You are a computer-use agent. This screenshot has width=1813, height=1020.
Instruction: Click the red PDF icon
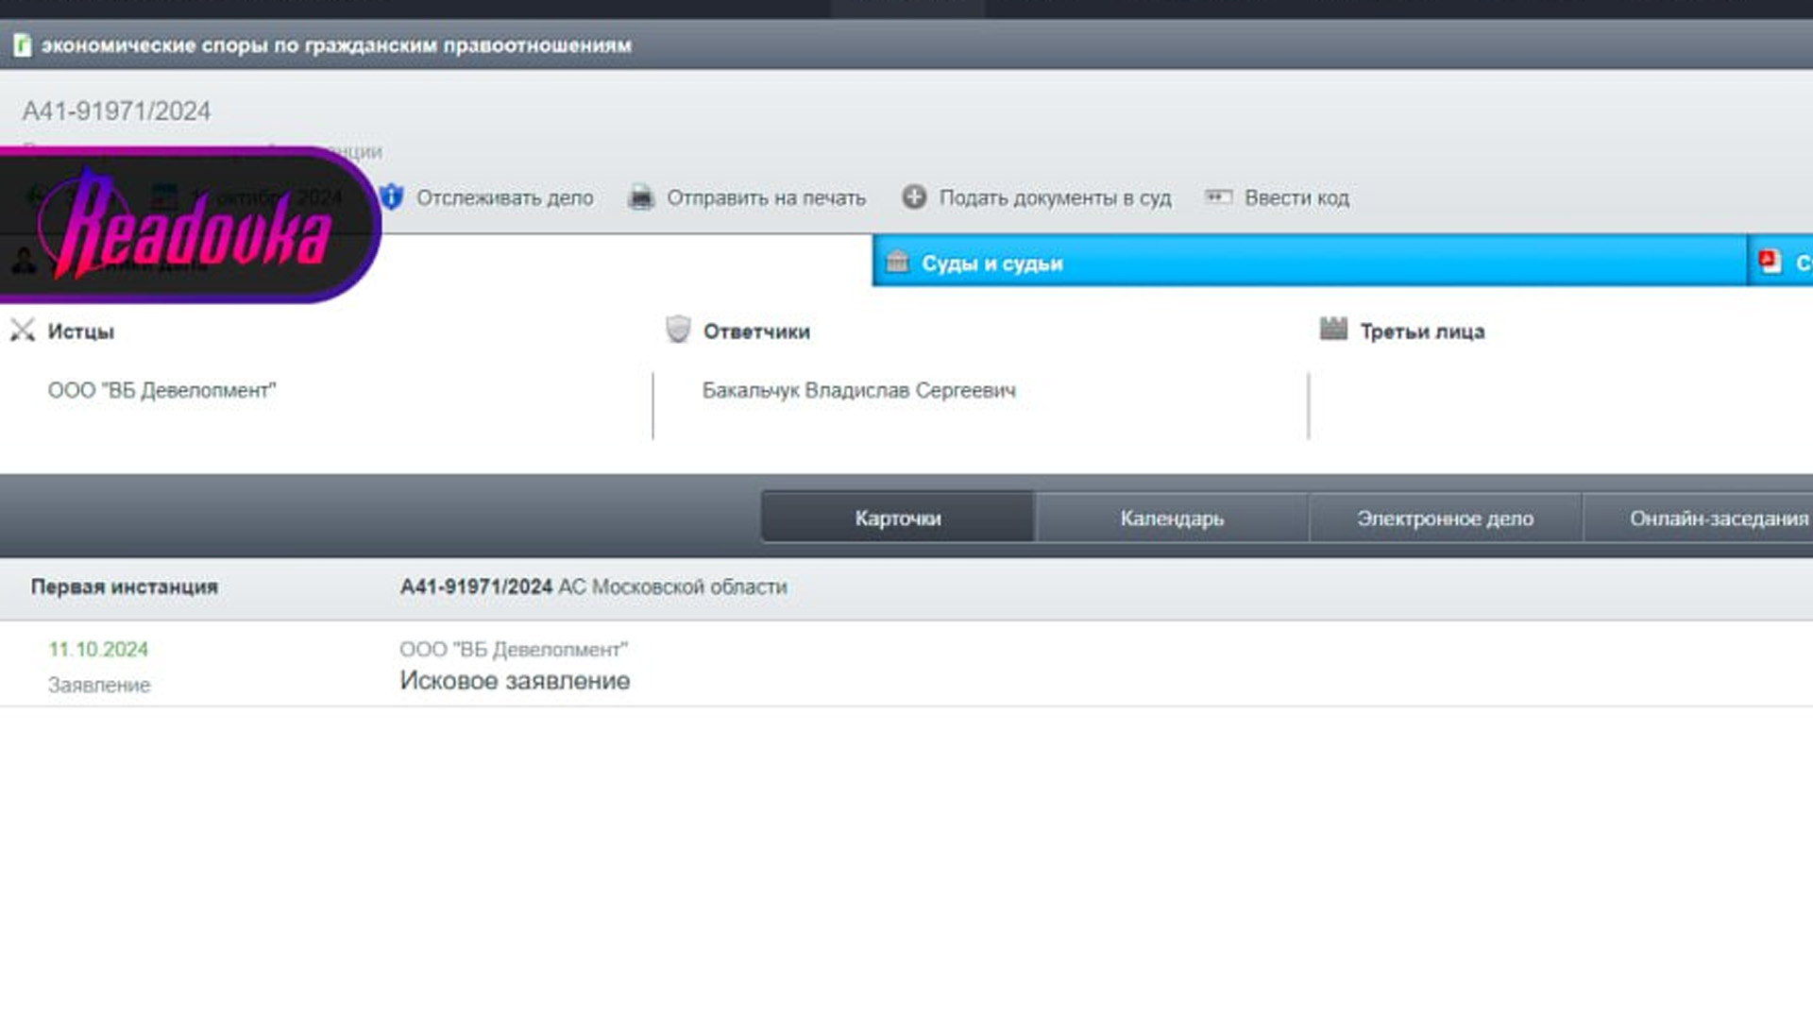(x=1769, y=262)
